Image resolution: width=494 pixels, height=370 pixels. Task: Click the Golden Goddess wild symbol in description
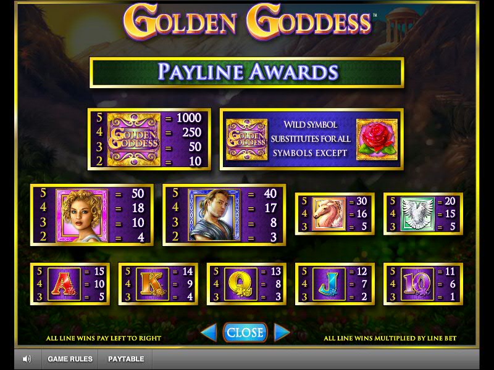(246, 139)
